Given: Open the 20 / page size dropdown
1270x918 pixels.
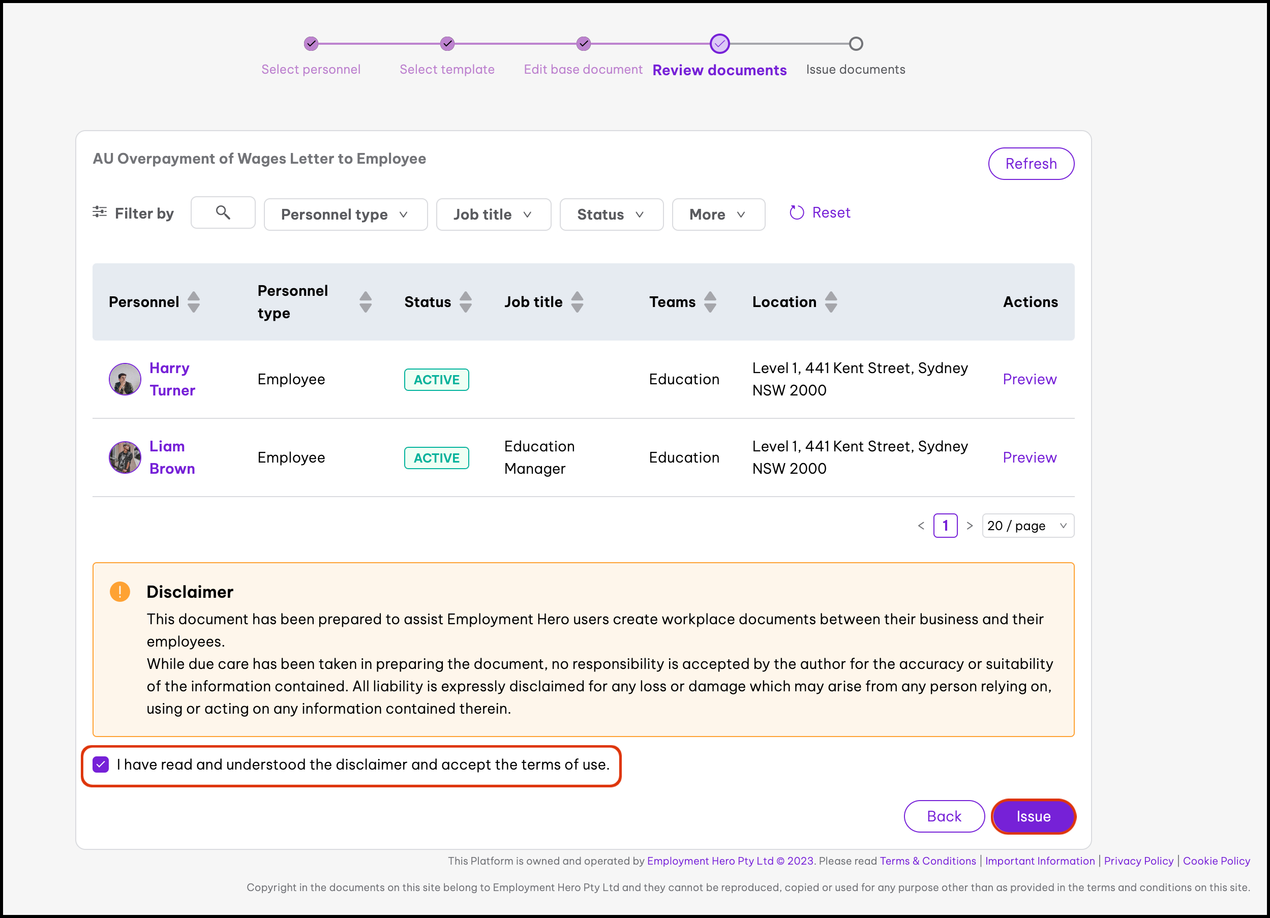Looking at the screenshot, I should 1027,526.
